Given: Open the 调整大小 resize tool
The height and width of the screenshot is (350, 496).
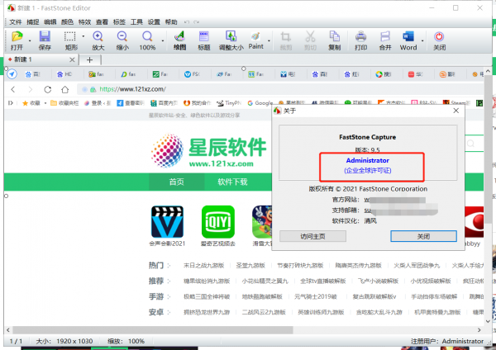Looking at the screenshot, I should point(231,40).
